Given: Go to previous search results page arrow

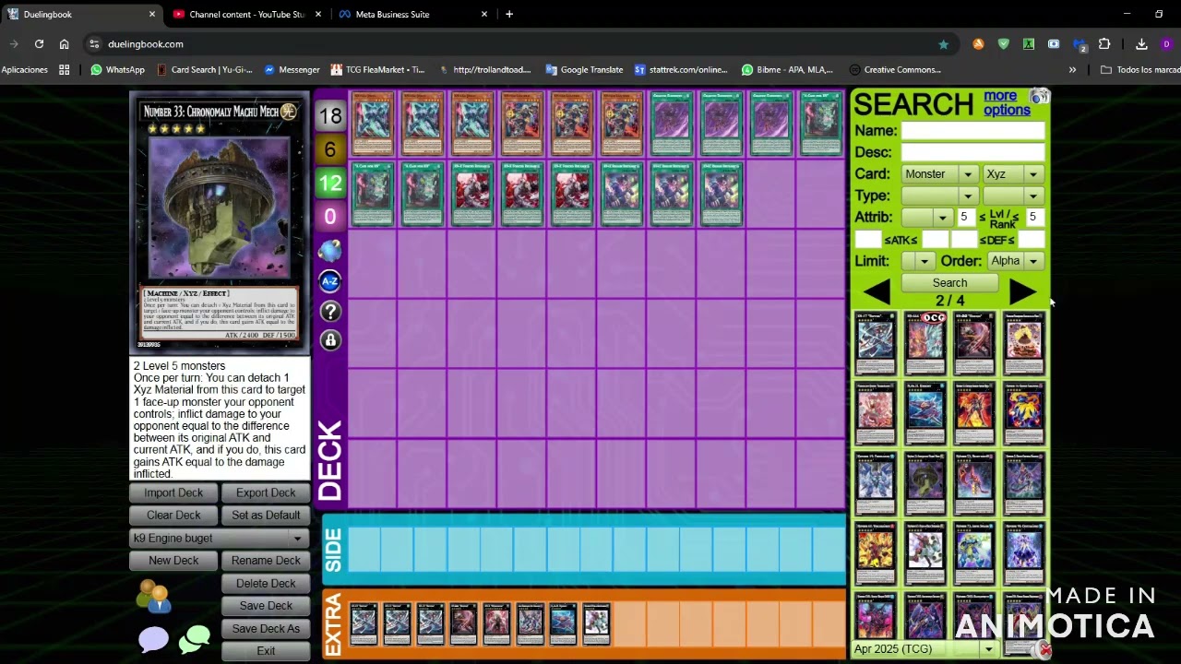Looking at the screenshot, I should (877, 292).
